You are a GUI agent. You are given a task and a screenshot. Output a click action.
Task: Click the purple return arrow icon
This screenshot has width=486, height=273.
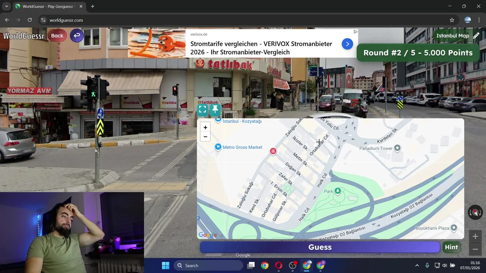click(77, 36)
